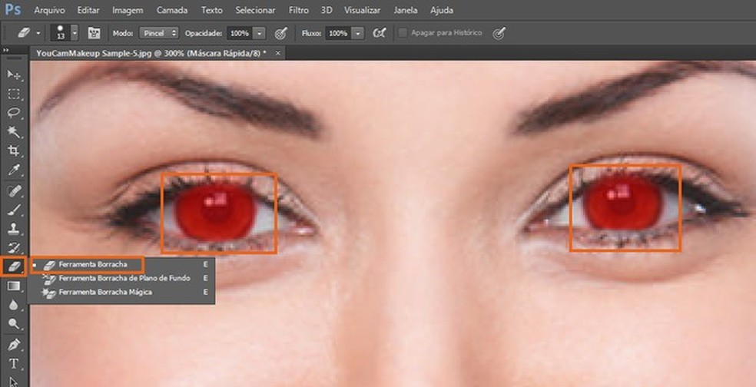This screenshot has width=756, height=387.
Task: Select the Brush tool
Action: [14, 210]
